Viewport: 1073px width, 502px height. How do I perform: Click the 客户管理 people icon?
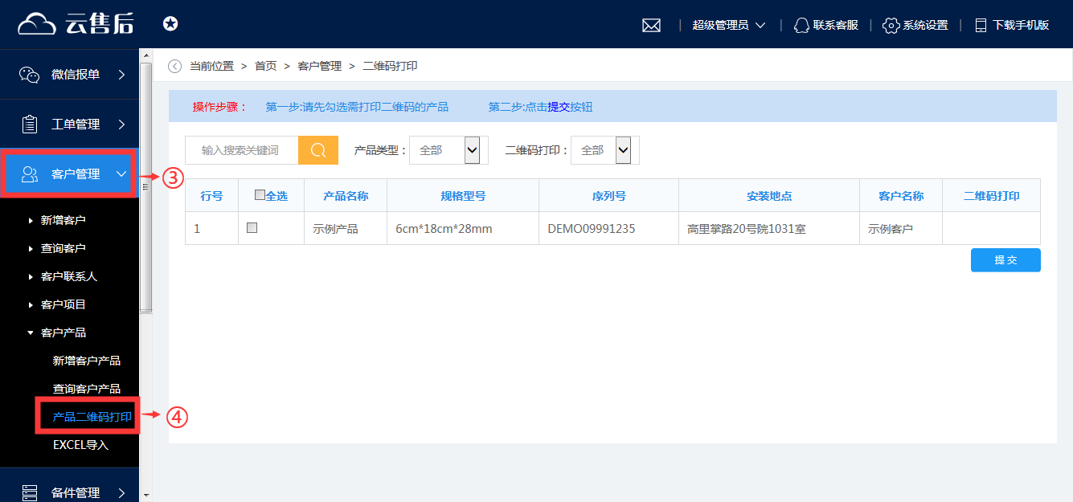(30, 174)
